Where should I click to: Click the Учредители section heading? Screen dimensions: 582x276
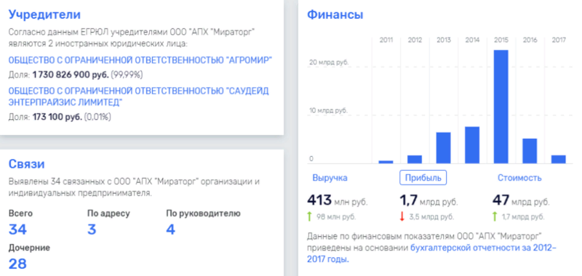44,15
